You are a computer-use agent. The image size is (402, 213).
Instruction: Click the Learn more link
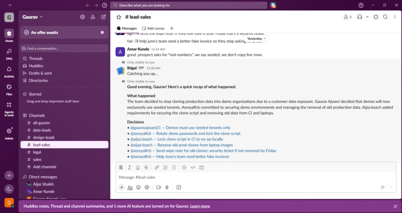point(200,206)
